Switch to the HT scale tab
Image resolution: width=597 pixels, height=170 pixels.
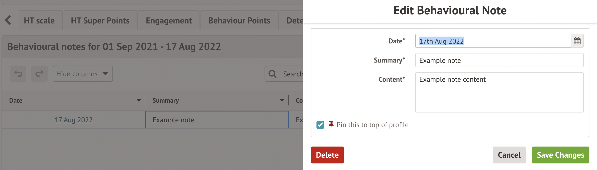(39, 21)
